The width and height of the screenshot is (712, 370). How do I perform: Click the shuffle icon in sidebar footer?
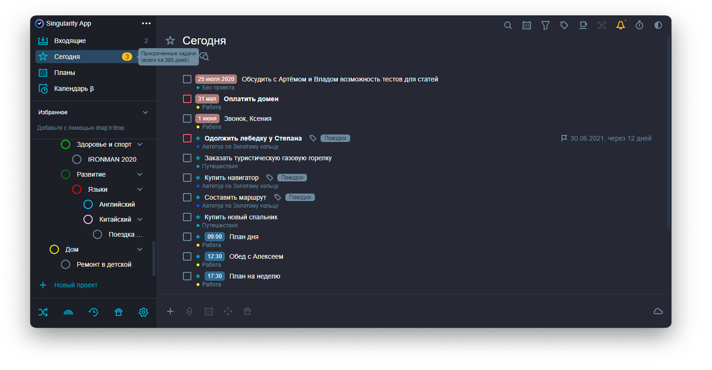43,312
